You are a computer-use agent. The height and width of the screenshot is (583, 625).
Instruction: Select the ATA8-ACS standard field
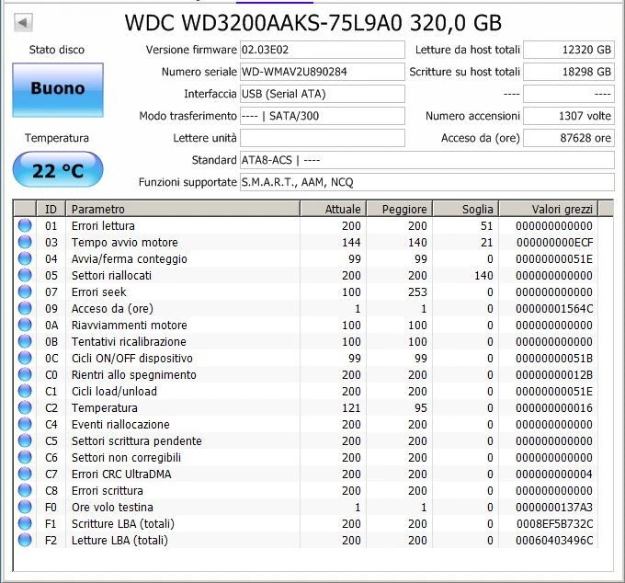click(x=426, y=160)
